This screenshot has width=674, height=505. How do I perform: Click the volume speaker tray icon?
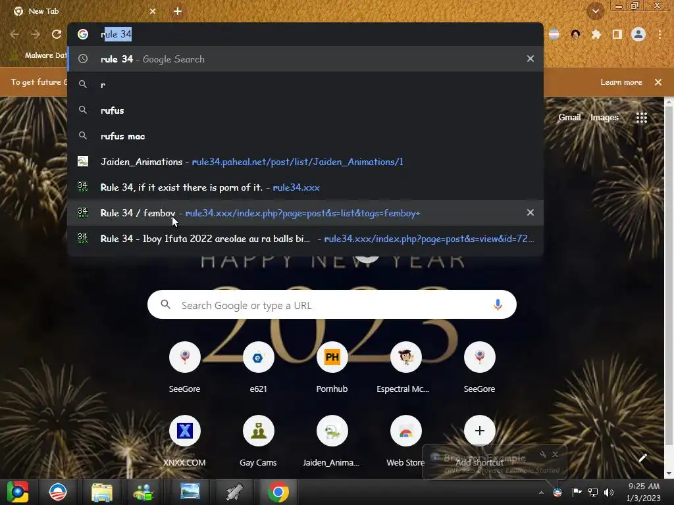pyautogui.click(x=609, y=493)
